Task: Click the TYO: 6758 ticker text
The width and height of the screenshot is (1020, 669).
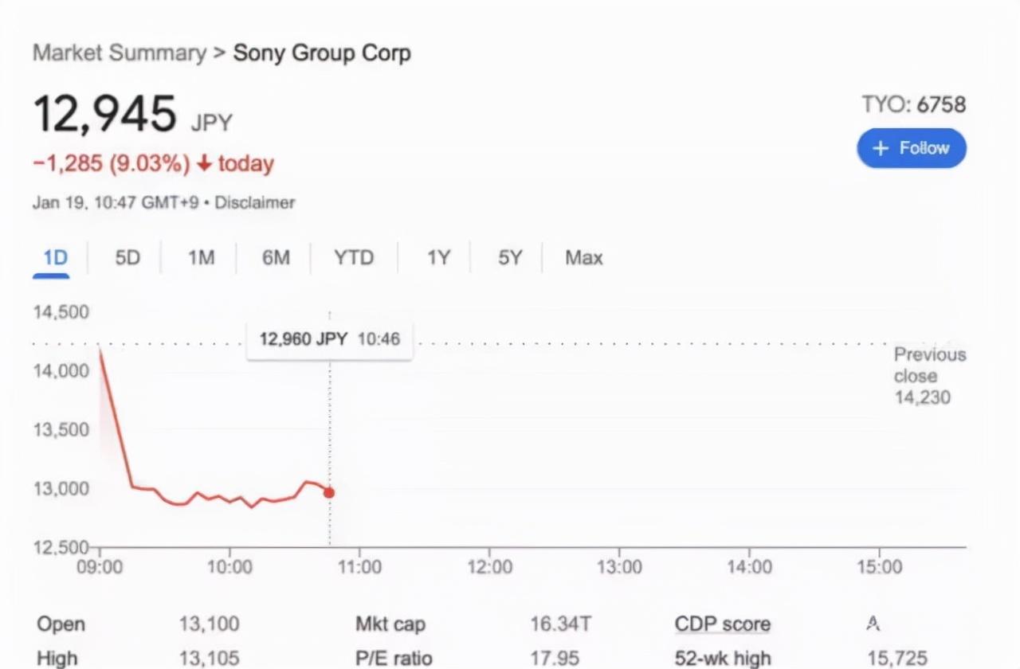Action: (x=913, y=104)
